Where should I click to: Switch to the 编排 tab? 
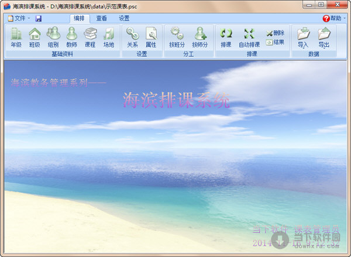click(79, 18)
